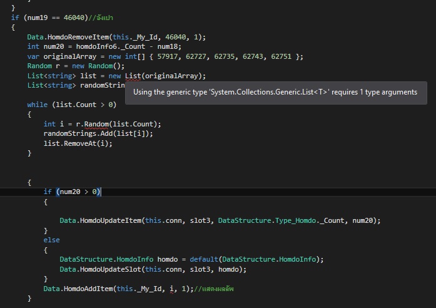Image resolution: width=436 pixels, height=308 pixels.
Task: Click 'HomdoAddItem' method call
Action: point(88,289)
